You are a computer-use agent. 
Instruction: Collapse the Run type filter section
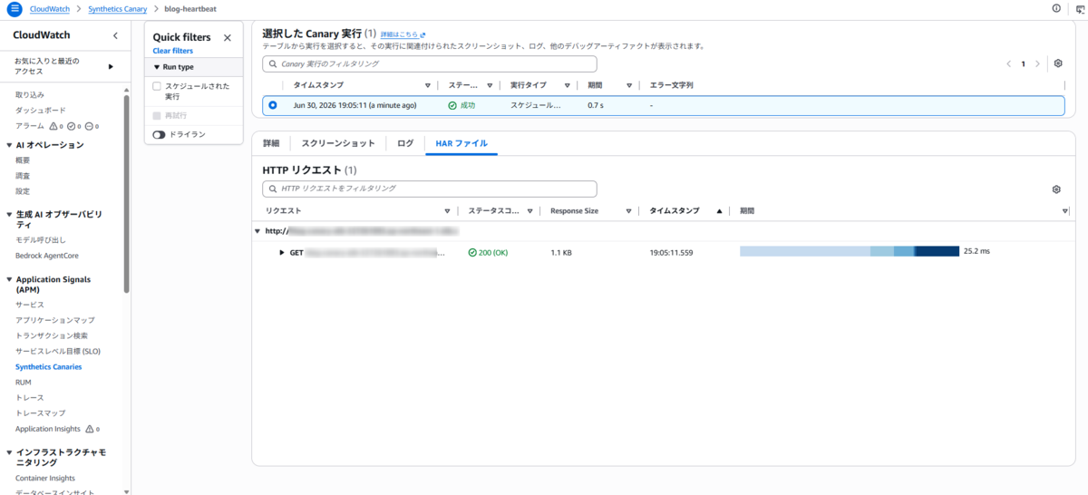click(157, 67)
